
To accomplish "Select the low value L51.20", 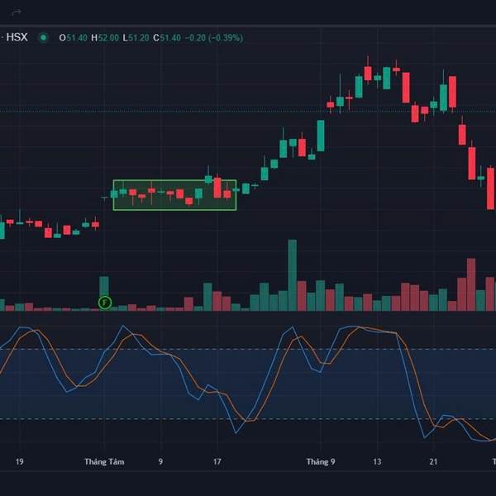I will tap(136, 38).
